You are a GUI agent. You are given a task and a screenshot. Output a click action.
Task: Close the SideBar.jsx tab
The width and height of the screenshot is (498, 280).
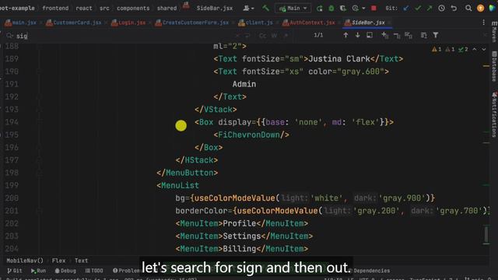click(x=389, y=23)
